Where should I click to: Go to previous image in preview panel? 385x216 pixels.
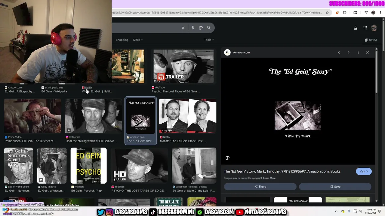(339, 52)
